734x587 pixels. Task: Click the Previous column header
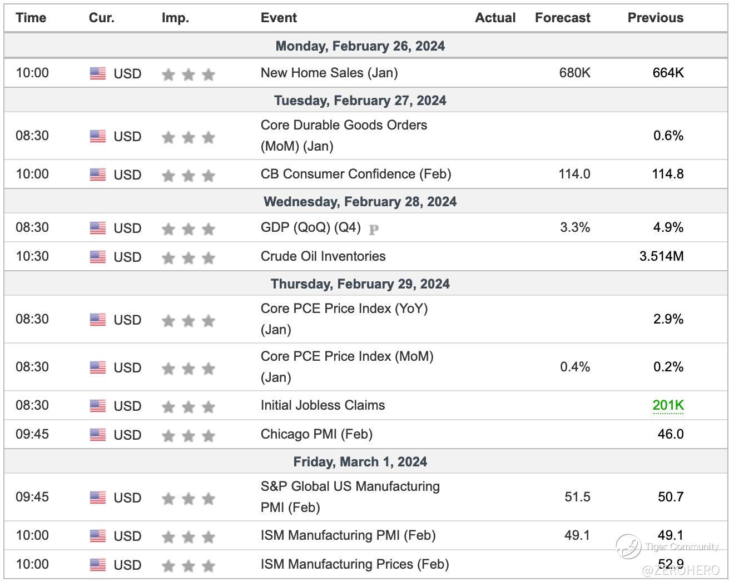click(x=655, y=18)
